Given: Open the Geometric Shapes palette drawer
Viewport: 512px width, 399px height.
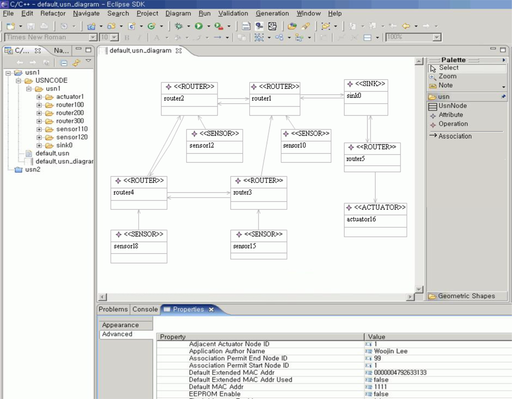Looking at the screenshot, I should 466,296.
